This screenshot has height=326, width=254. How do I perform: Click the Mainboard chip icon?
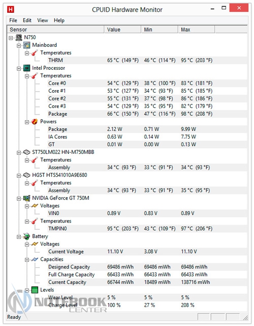[x=26, y=45]
